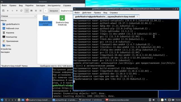
Task: Click the Dualra1n Easy Install breadcrumb
Action: click(67, 11)
